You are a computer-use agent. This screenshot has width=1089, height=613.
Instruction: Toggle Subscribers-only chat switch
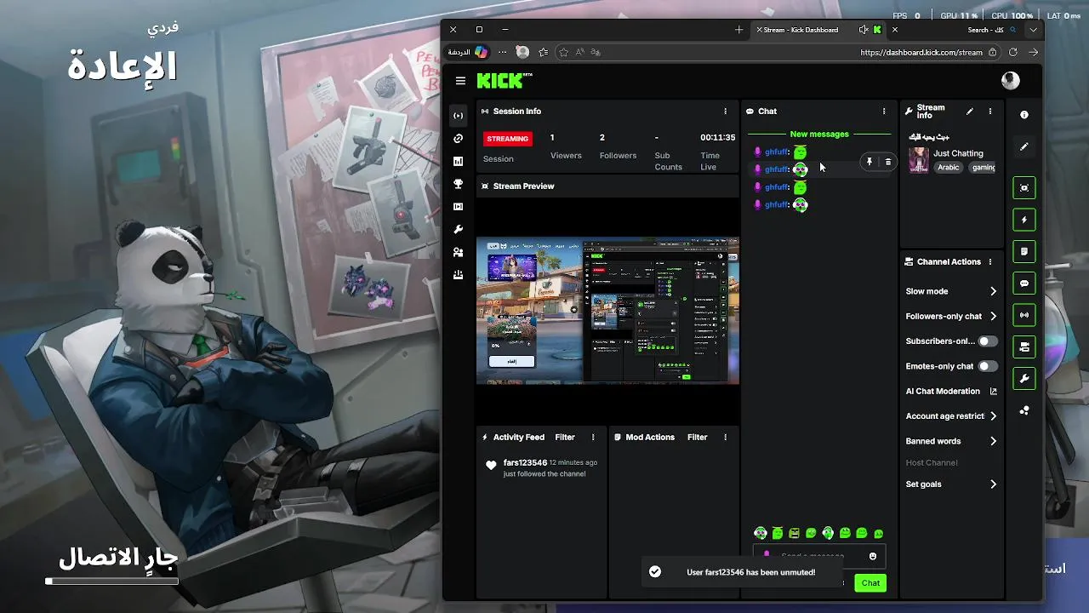coord(987,341)
